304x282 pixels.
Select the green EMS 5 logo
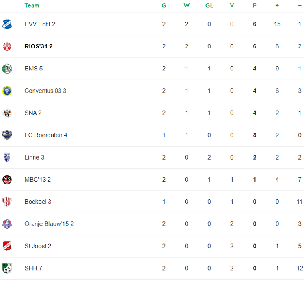(x=7, y=69)
